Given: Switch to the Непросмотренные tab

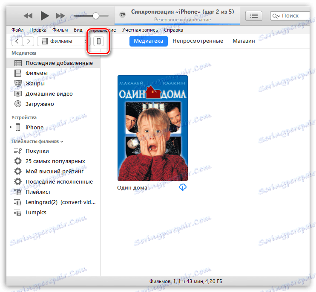Looking at the screenshot, I should pyautogui.click(x=198, y=41).
